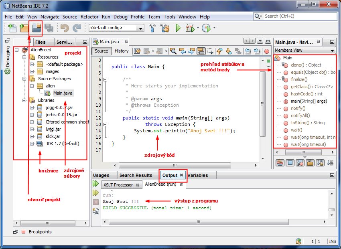The image size is (341, 249).
Task: Open the Debug Project dropdown arrow
Action: [198, 28]
